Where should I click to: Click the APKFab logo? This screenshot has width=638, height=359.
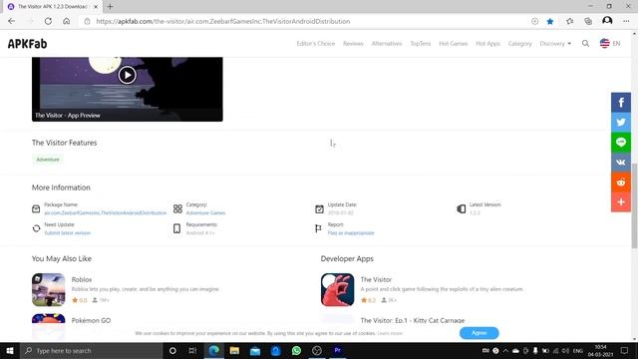[x=27, y=44]
